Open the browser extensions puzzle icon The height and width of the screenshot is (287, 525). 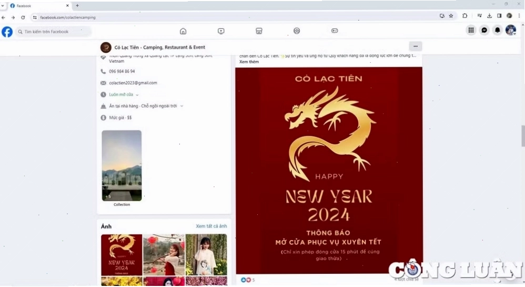pos(465,16)
